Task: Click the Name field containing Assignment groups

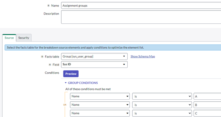Action: [141, 5]
